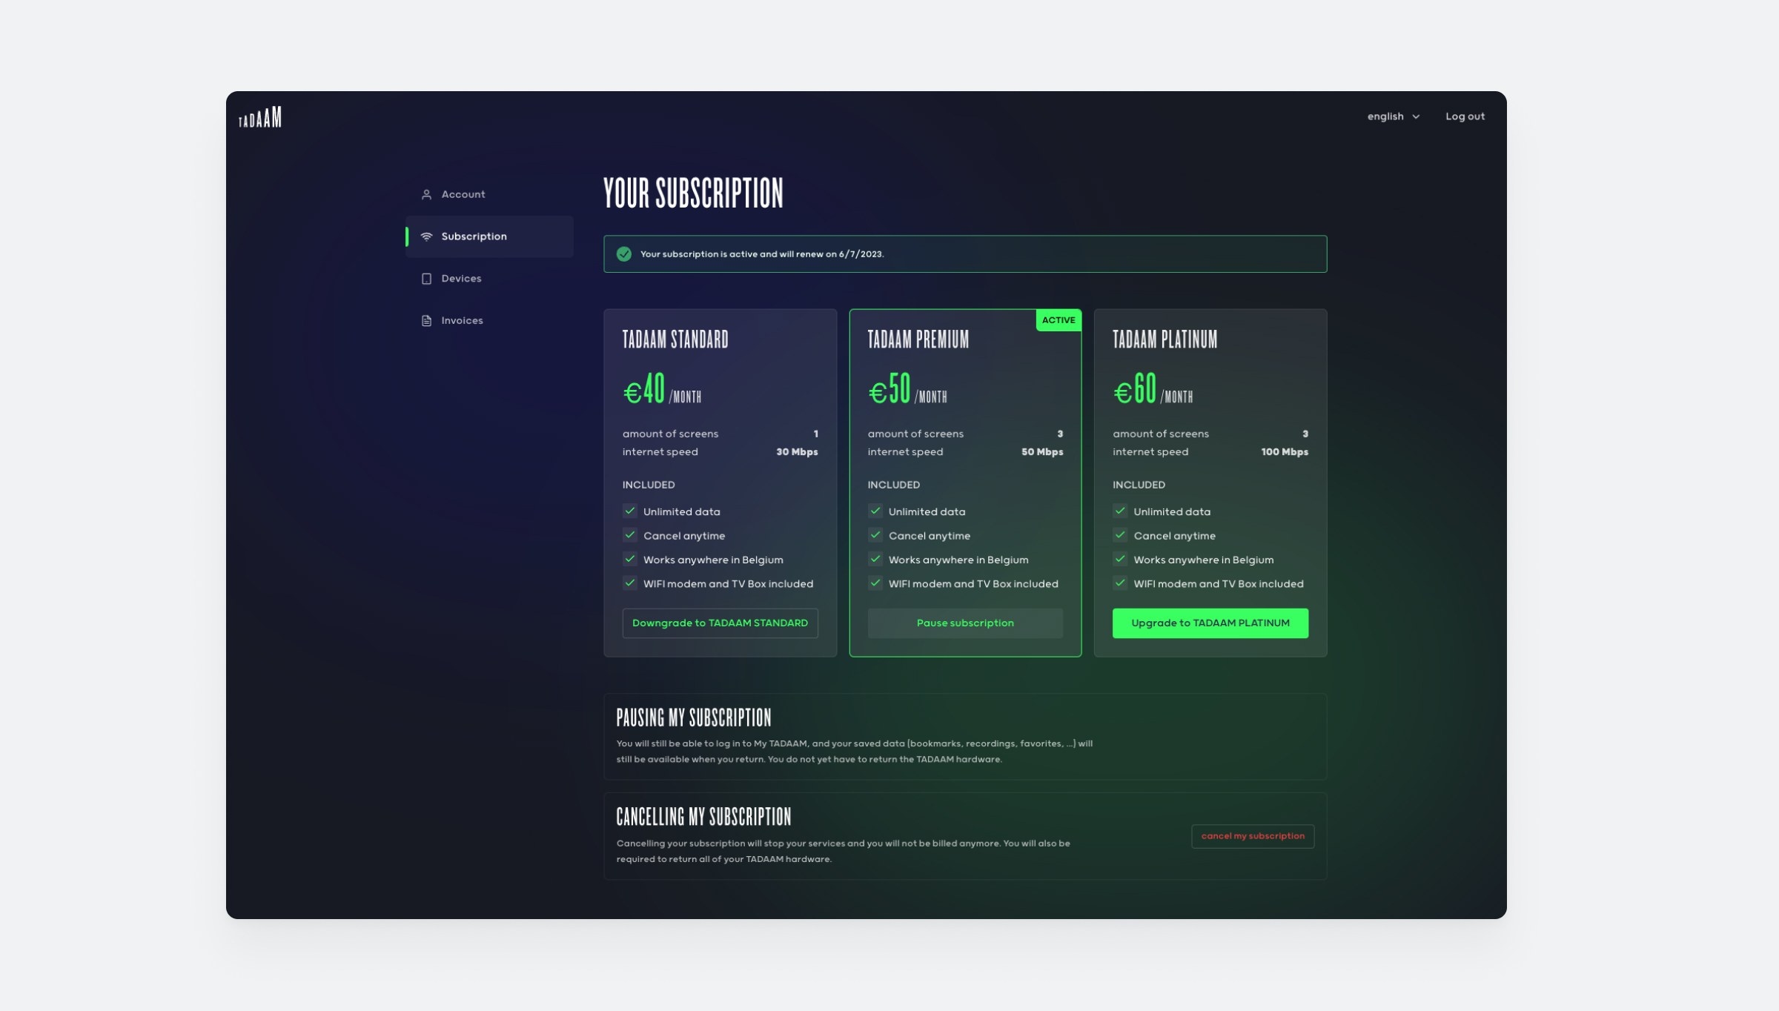Click Cancel anytime checkmark in Standard plan

click(630, 535)
